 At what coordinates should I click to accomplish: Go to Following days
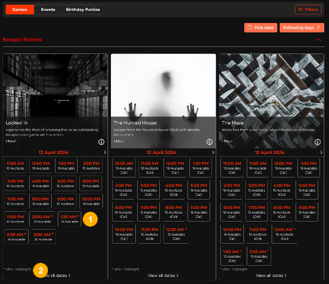point(302,28)
